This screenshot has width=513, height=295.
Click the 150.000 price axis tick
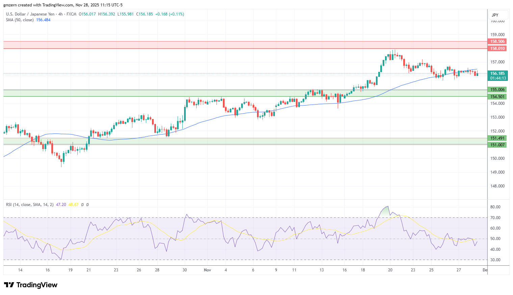[x=497, y=158]
